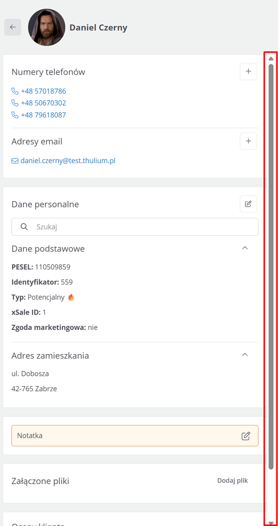The width and height of the screenshot is (278, 526).
Task: Click the envelope icon beside email
Action: pyautogui.click(x=15, y=161)
